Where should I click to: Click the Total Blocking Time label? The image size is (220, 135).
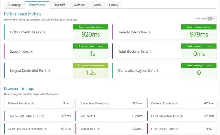click(x=133, y=51)
